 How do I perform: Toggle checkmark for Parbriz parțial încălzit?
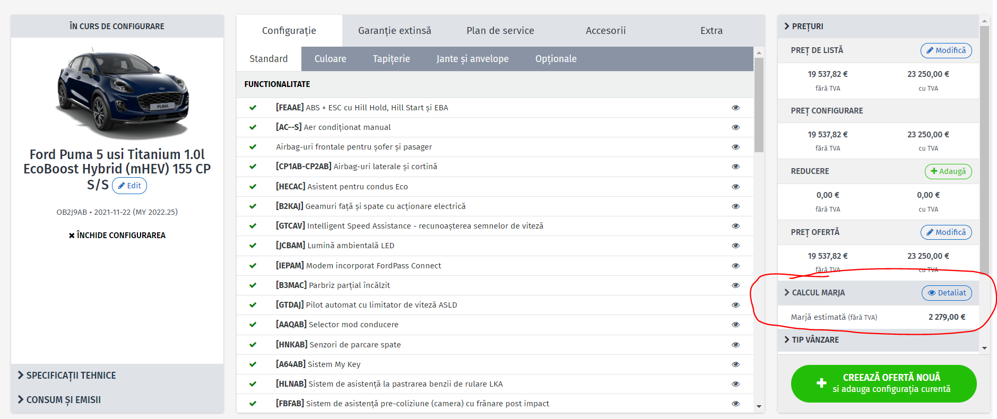click(253, 285)
